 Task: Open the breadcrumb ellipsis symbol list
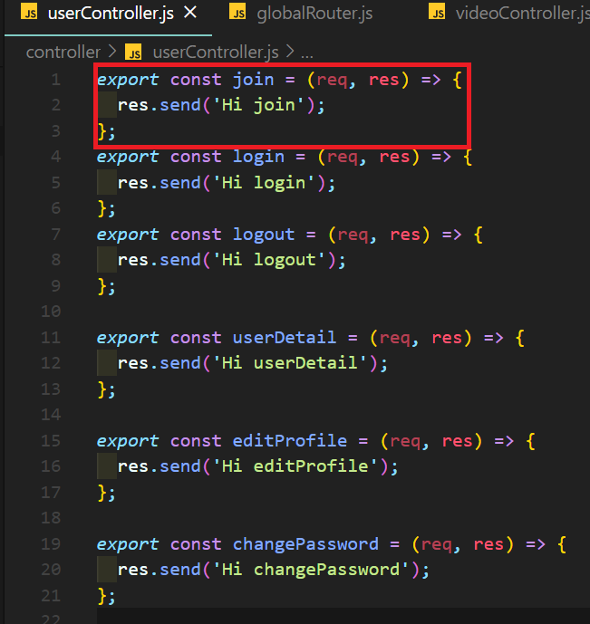[307, 53]
